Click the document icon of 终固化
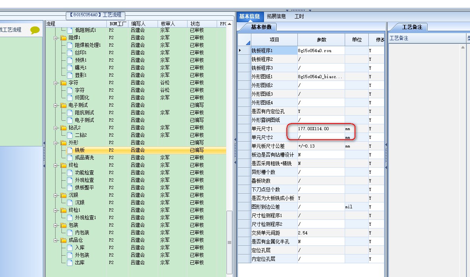 [x=70, y=97]
